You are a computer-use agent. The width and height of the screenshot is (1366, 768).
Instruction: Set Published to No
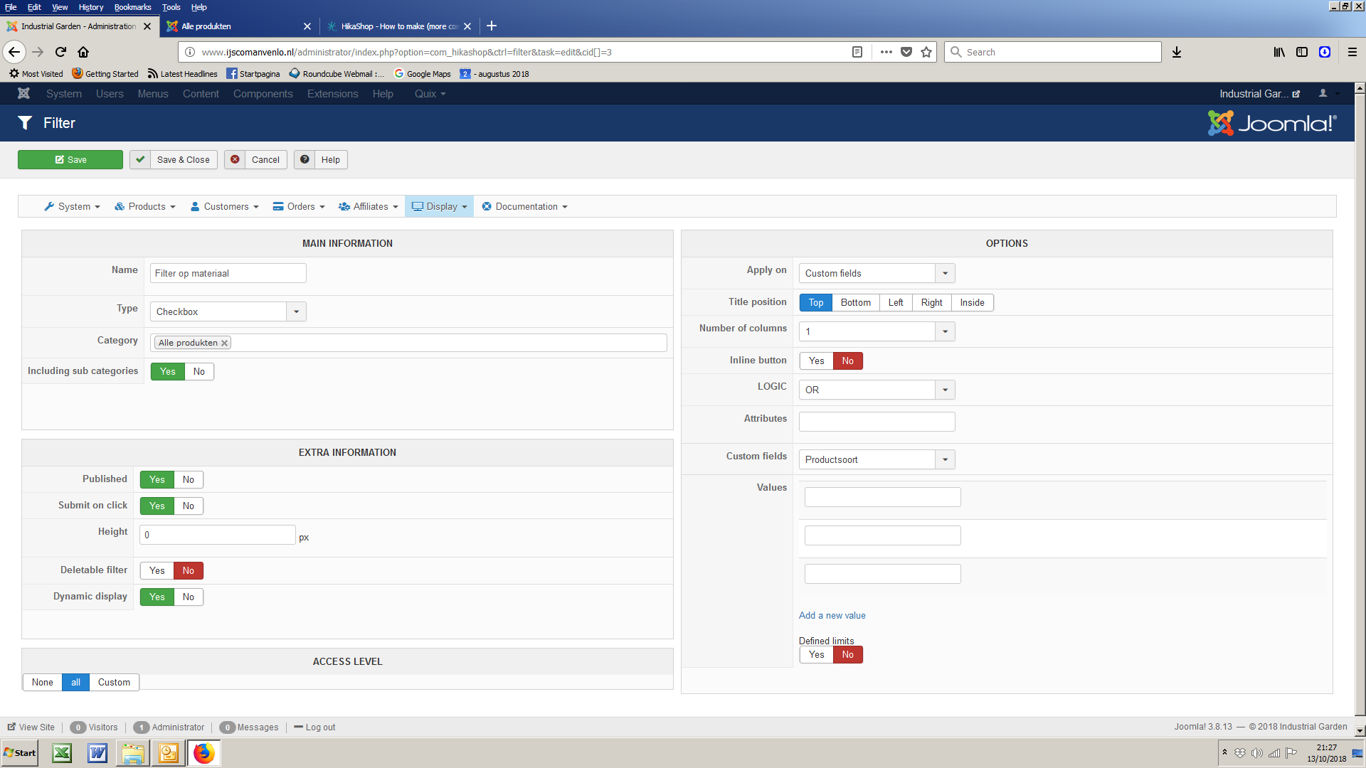pyautogui.click(x=188, y=479)
